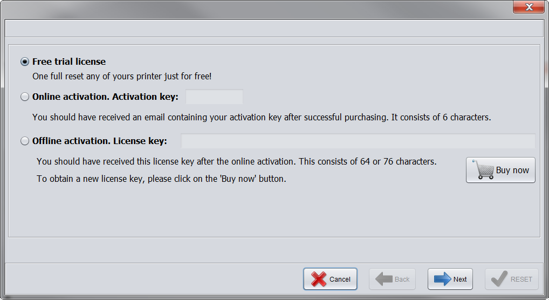Viewport: 549px width, 300px height.
Task: Click the Activation key input field
Action: click(x=214, y=97)
